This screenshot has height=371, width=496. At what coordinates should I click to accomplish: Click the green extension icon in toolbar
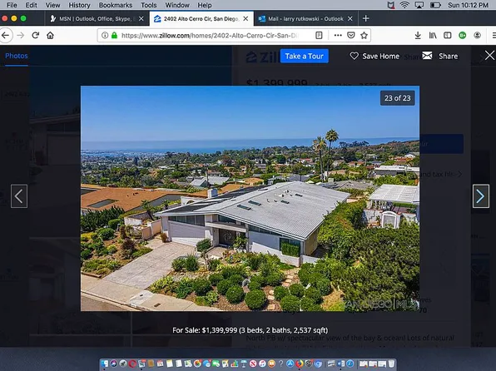coord(463,36)
